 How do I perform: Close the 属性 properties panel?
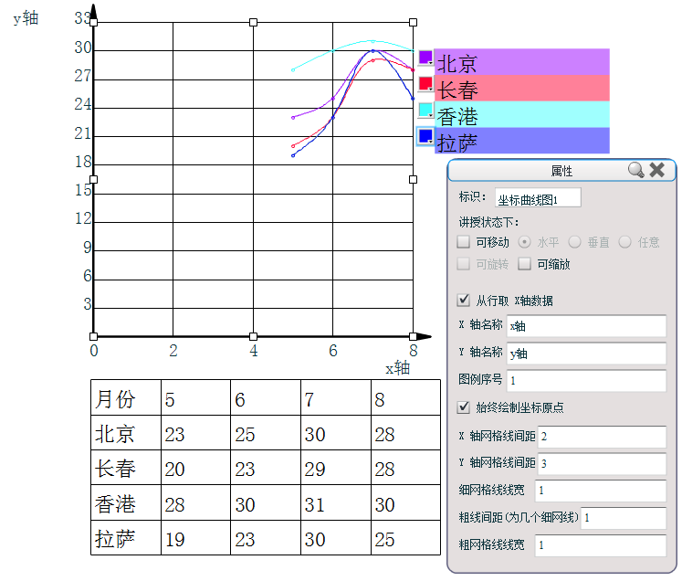click(657, 170)
